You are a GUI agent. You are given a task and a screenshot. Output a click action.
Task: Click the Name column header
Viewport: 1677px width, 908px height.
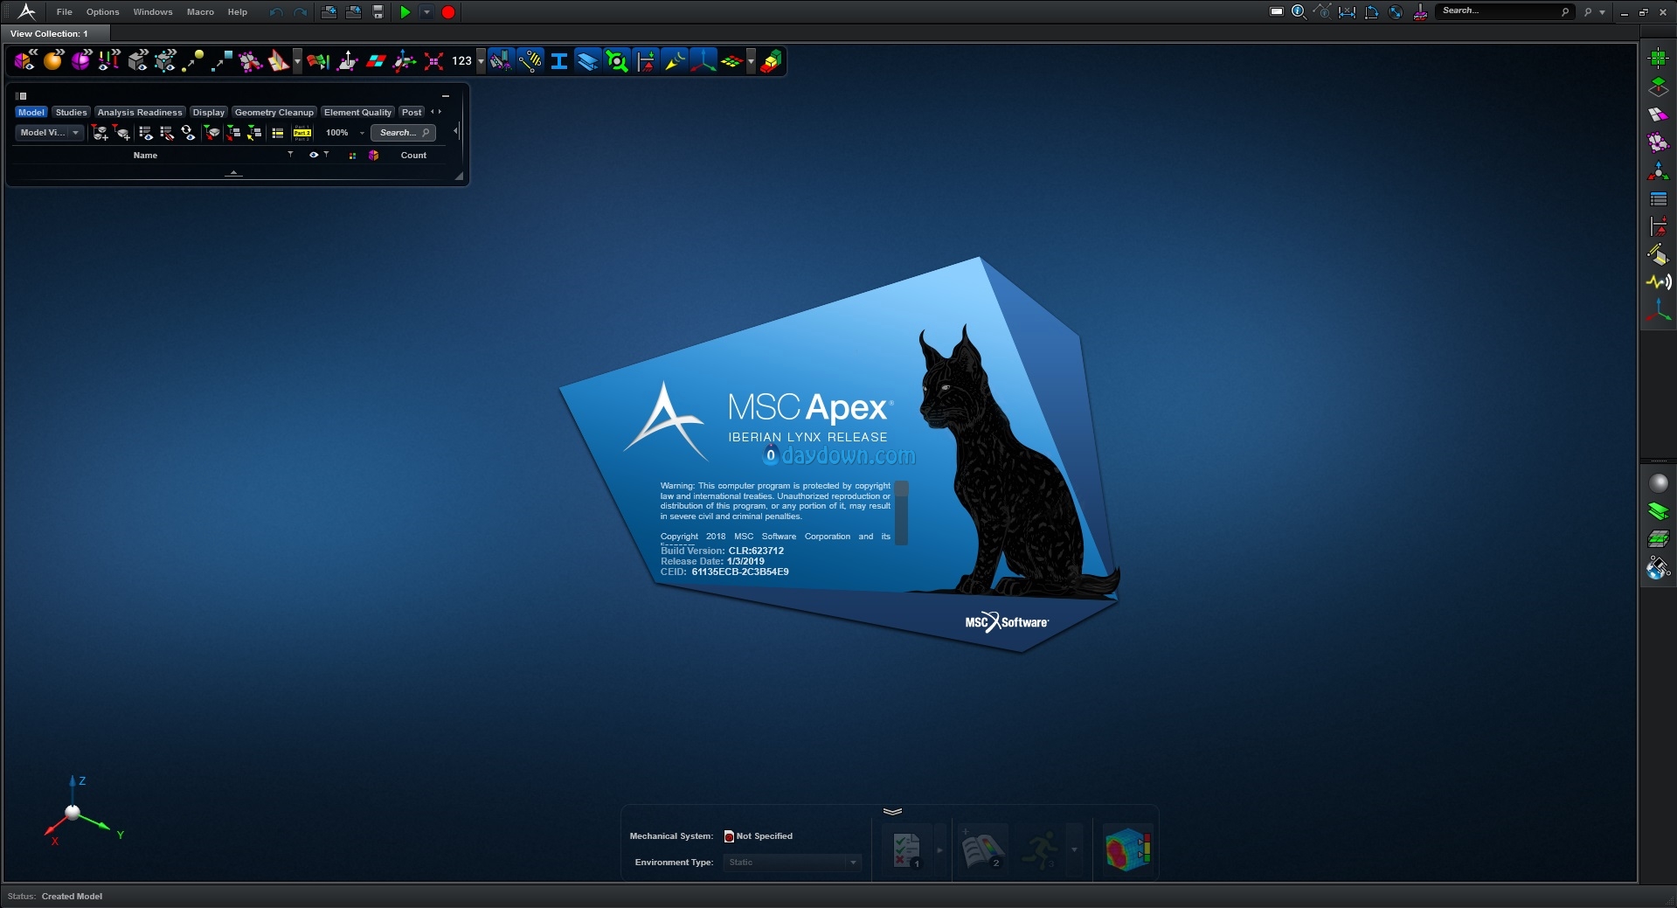(145, 155)
